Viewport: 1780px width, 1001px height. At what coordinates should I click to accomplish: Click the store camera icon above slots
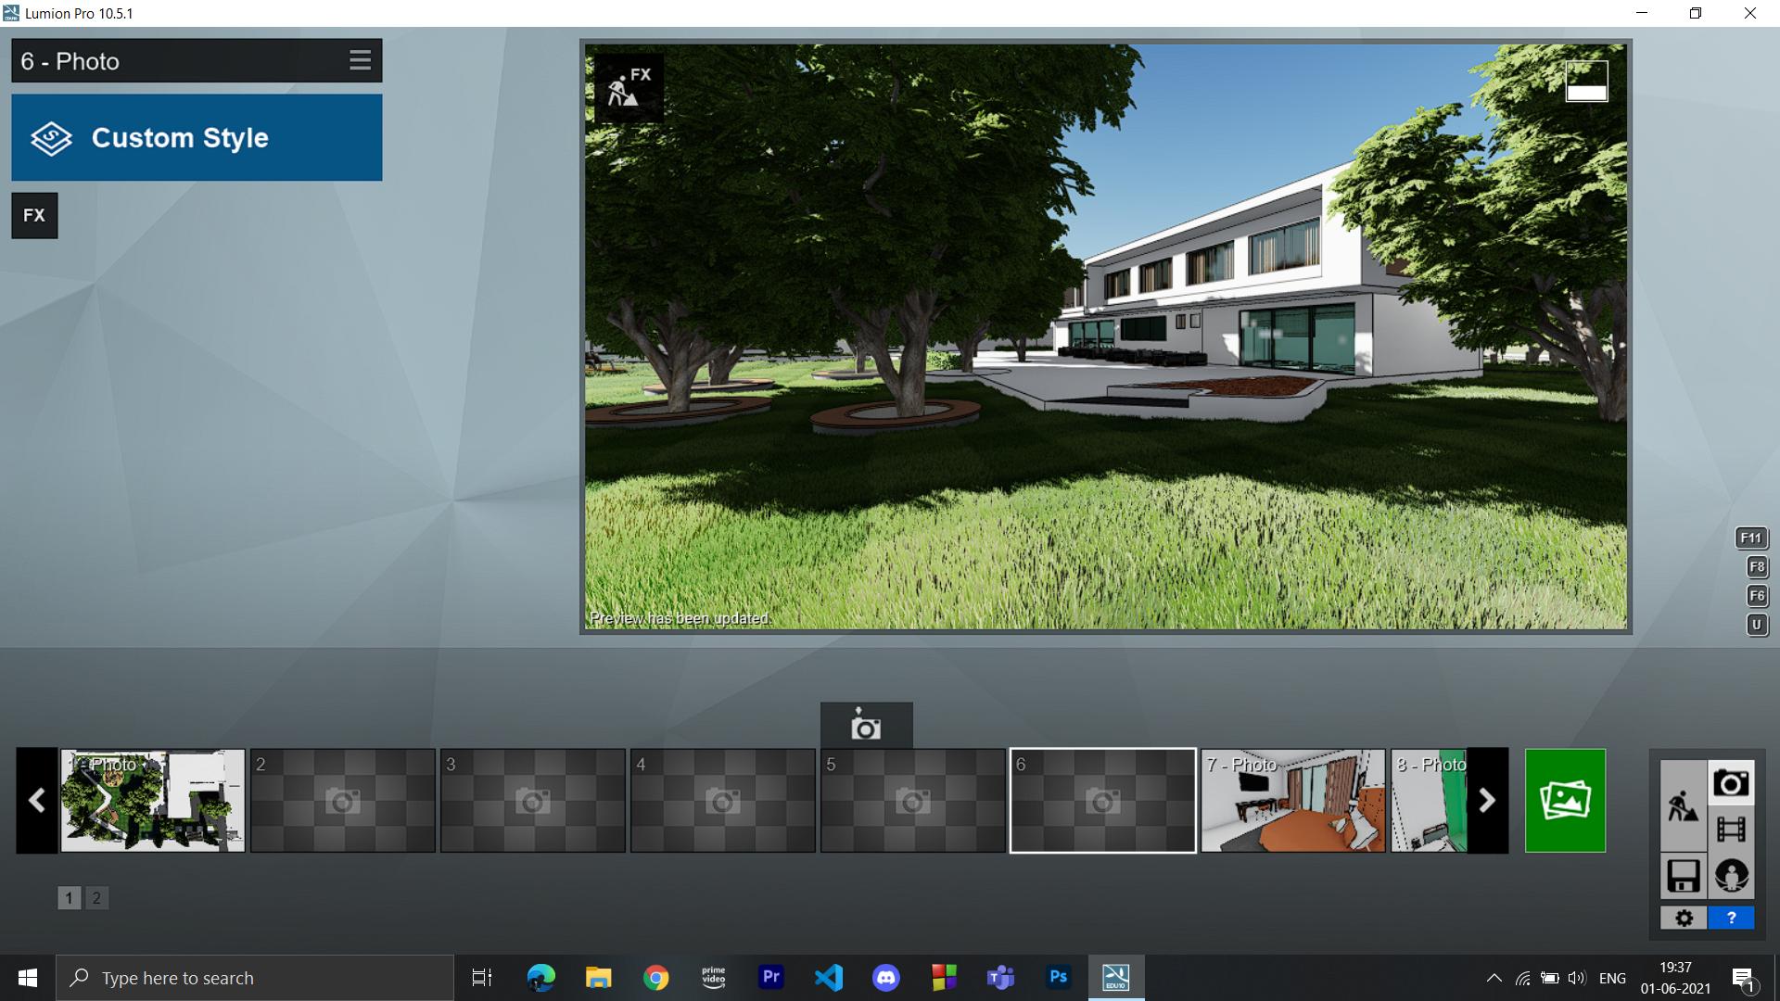click(866, 726)
